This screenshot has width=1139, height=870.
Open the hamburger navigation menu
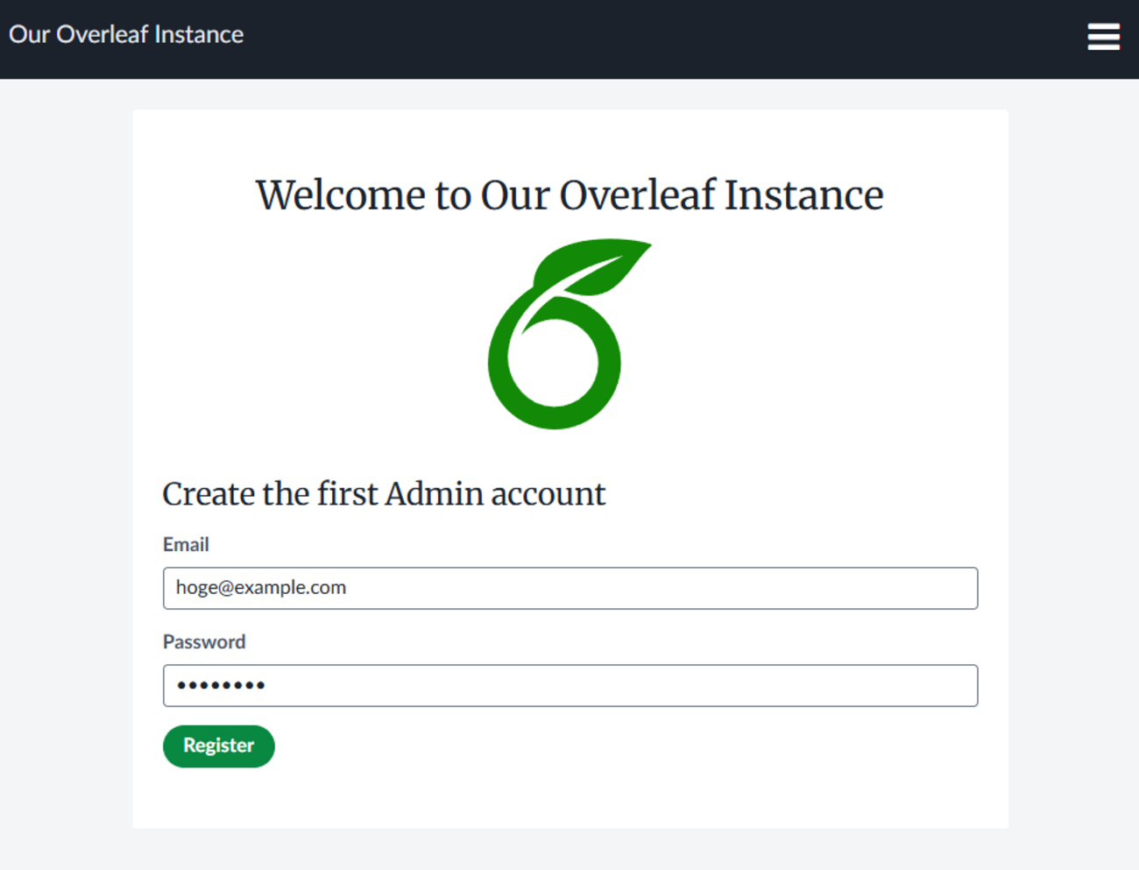click(1103, 37)
